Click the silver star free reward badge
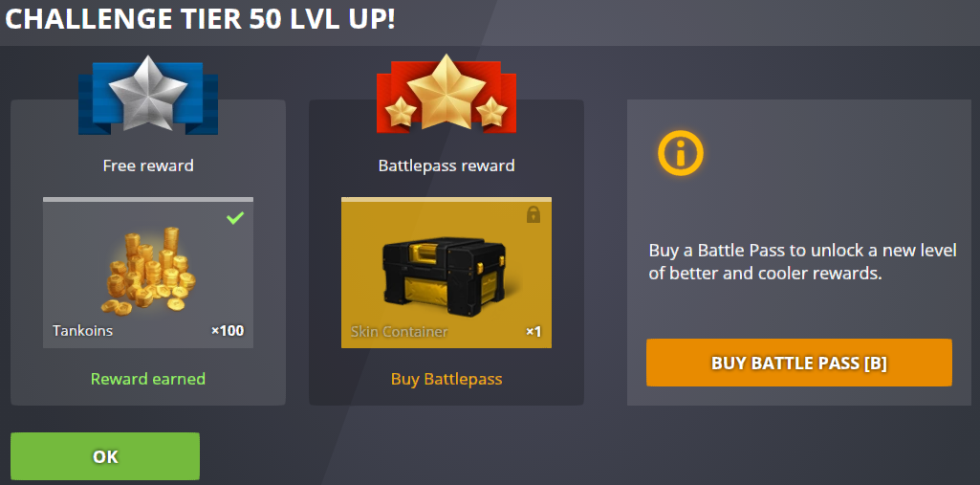Image resolution: width=980 pixels, height=485 pixels. coord(148,94)
